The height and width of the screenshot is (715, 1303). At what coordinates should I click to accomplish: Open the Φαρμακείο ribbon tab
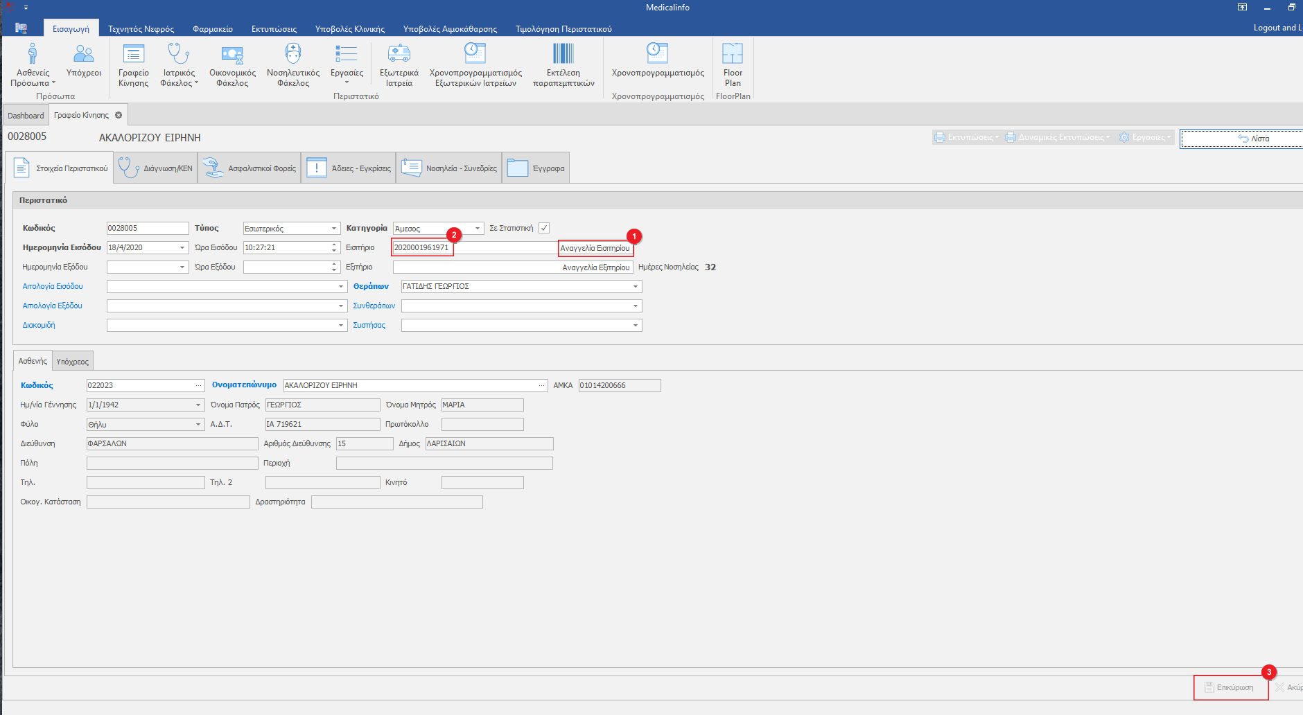point(213,29)
